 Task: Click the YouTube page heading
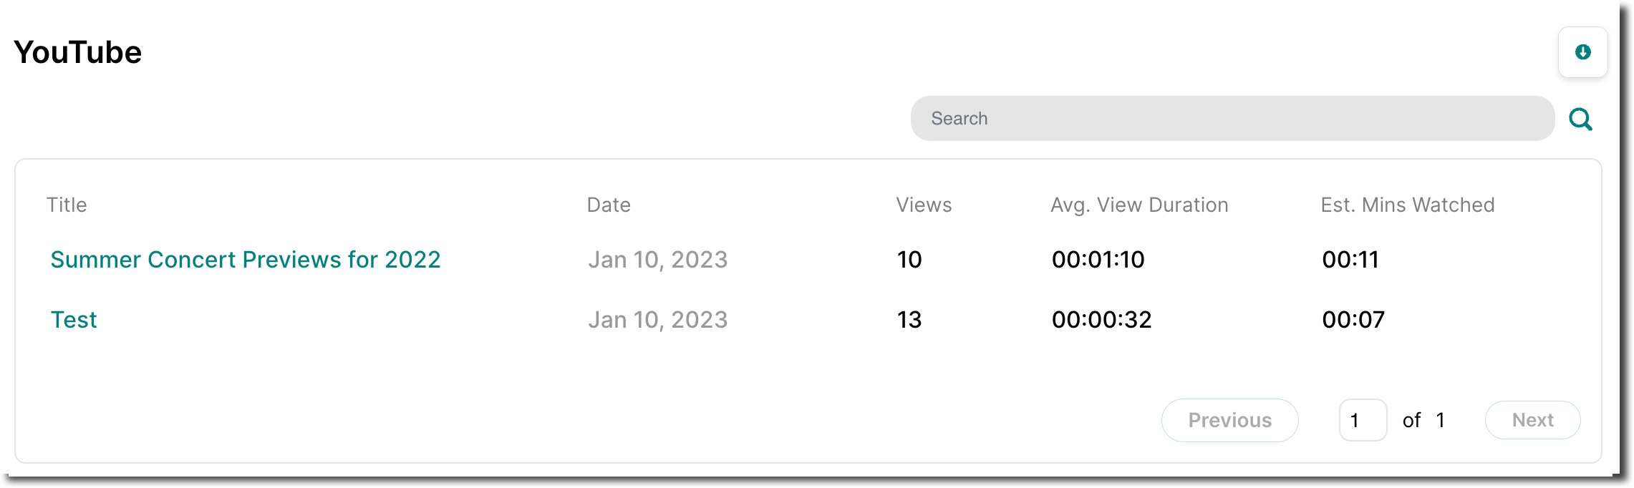click(78, 52)
